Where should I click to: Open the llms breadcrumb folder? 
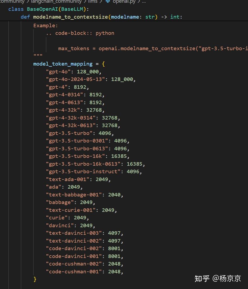point(93,1)
